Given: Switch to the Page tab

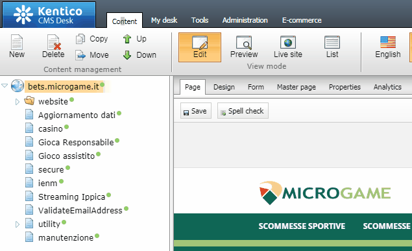Looking at the screenshot, I should 193,87.
